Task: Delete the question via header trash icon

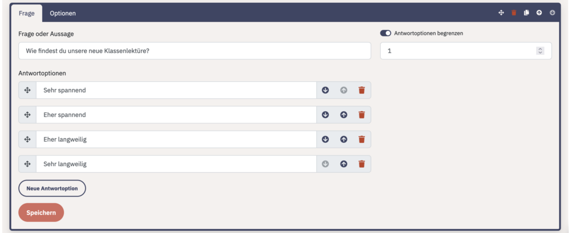Action: coord(514,13)
